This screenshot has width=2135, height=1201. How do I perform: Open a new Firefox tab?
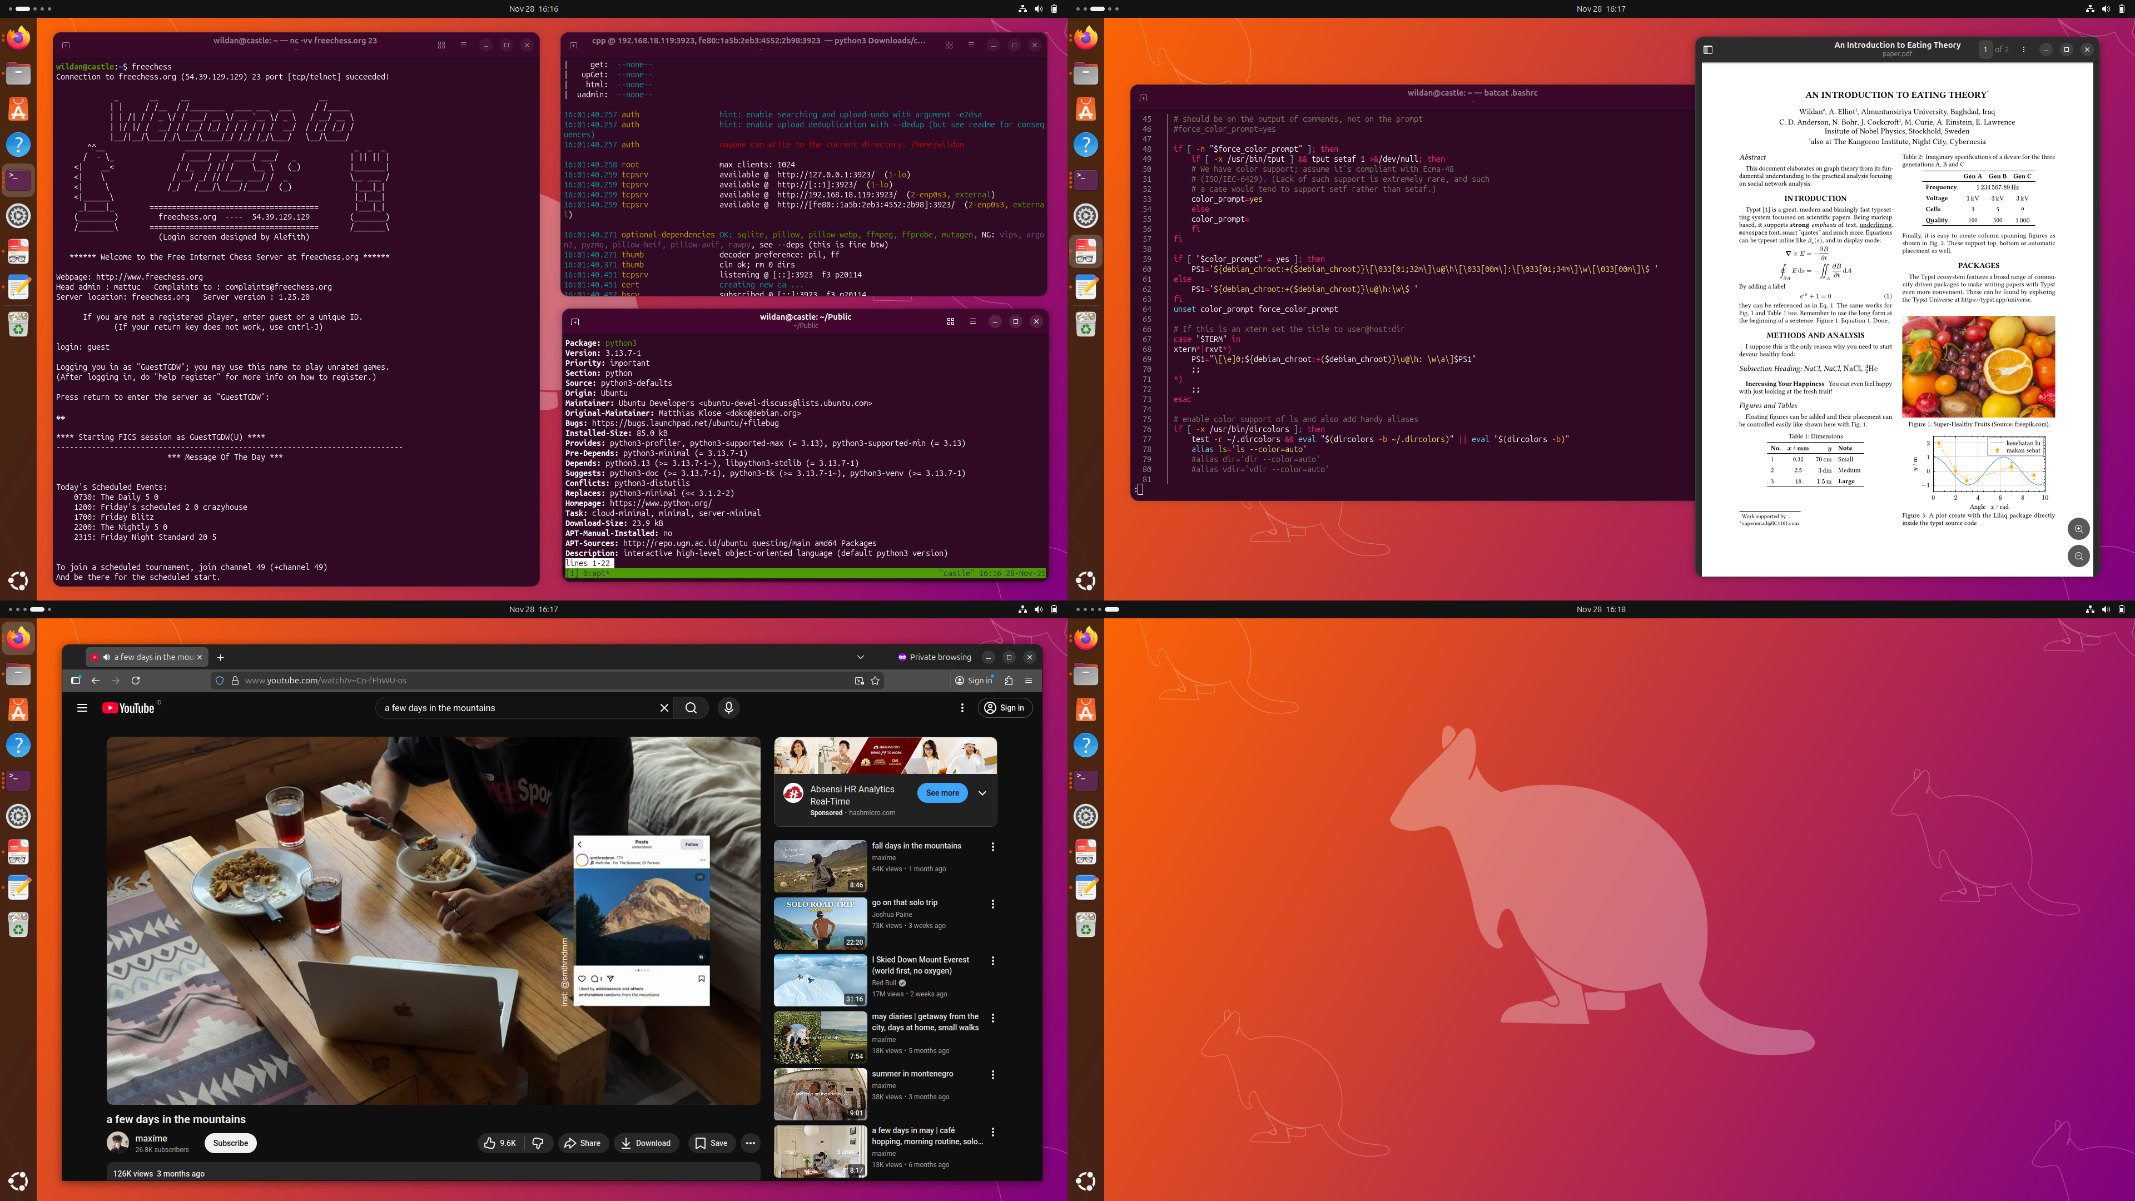[221, 657]
